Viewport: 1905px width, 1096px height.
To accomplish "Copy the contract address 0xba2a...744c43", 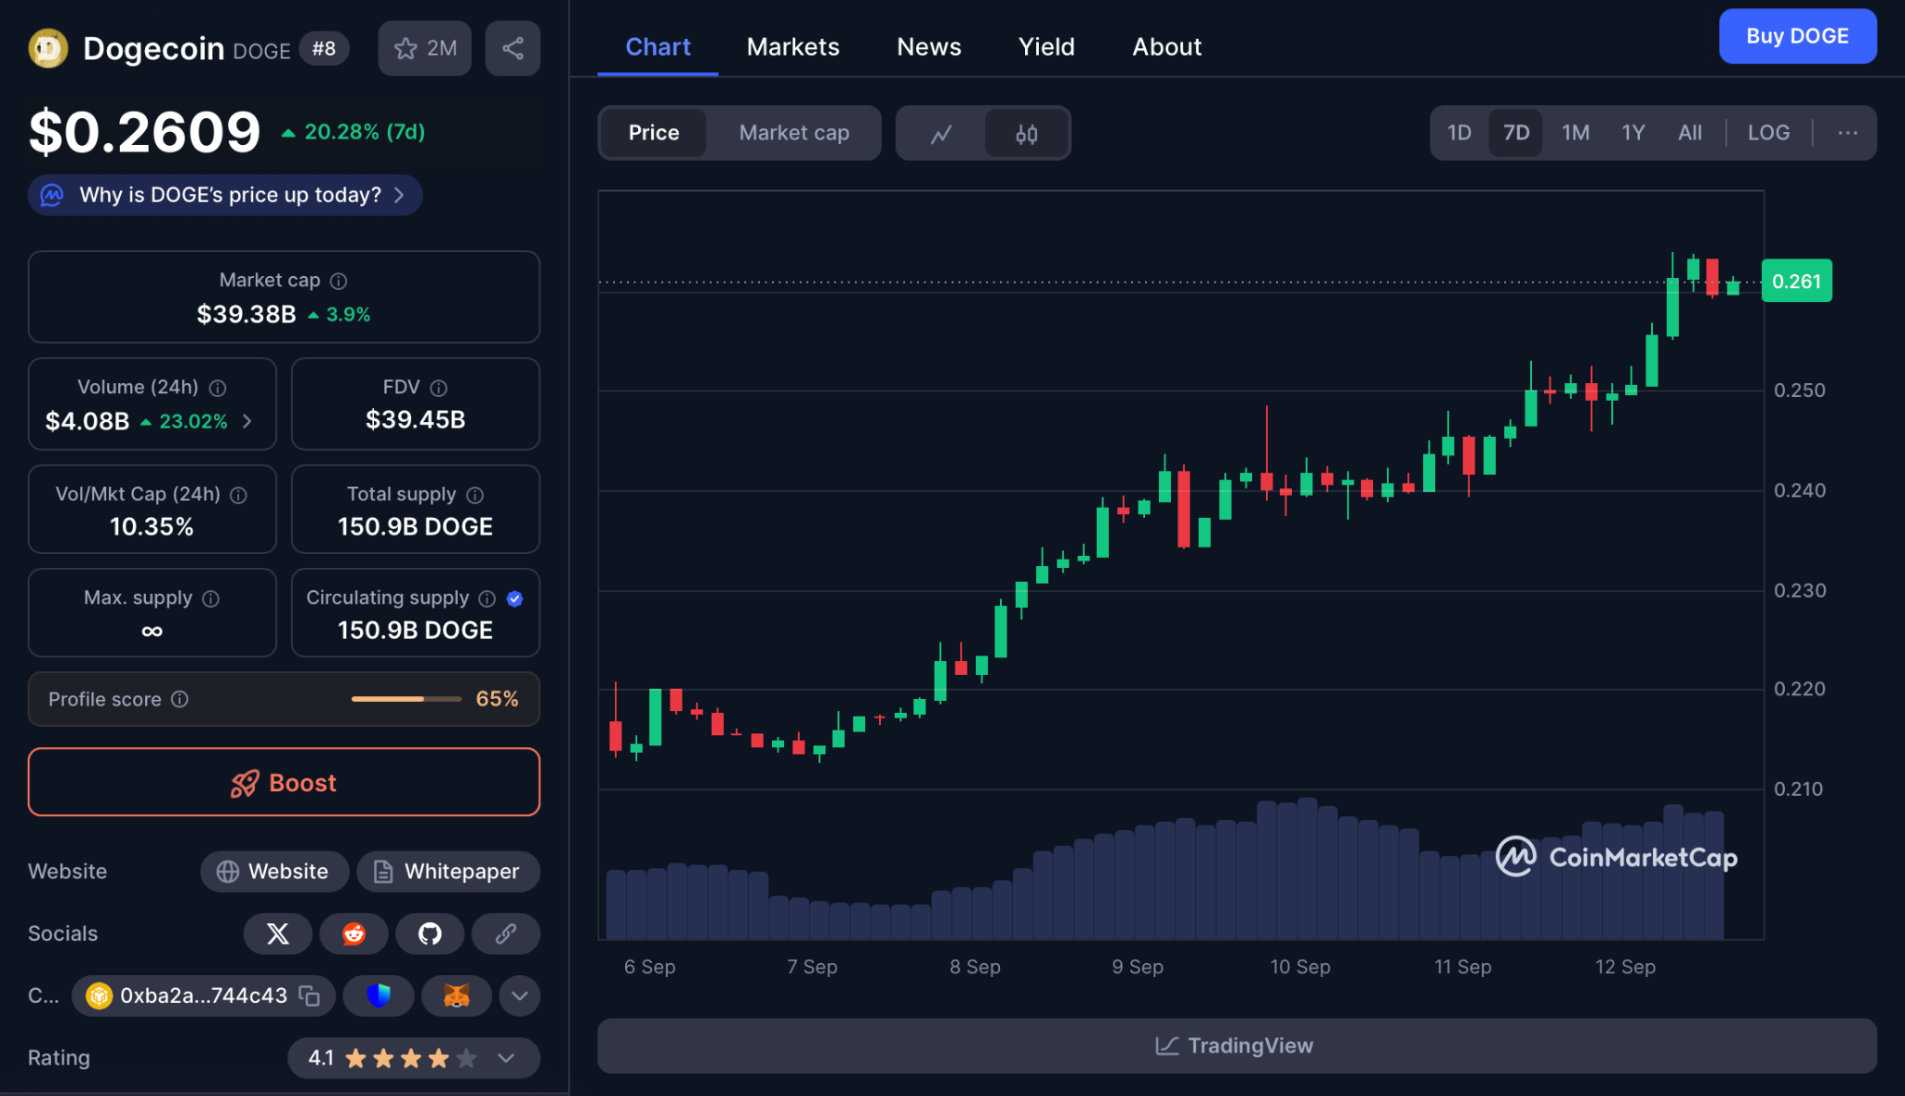I will click(310, 996).
